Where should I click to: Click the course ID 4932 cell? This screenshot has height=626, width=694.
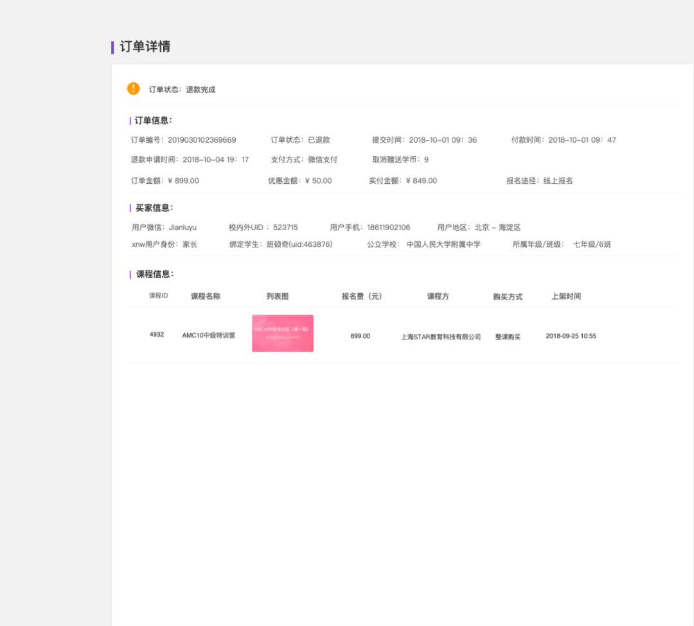point(157,335)
